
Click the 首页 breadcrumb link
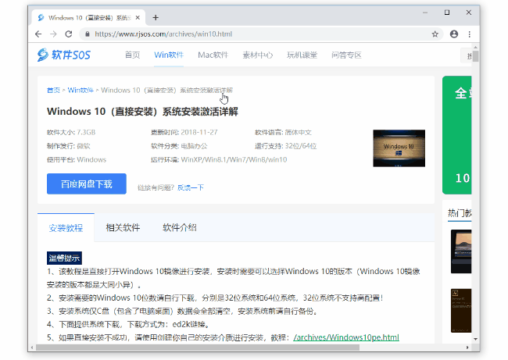point(53,90)
